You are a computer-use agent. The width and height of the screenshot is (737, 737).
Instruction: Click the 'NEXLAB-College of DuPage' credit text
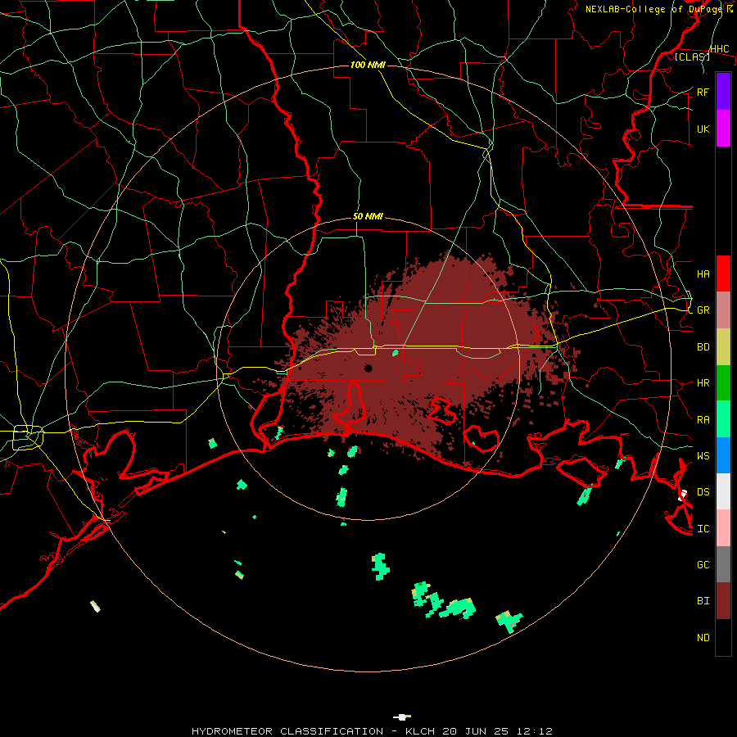pos(654,9)
